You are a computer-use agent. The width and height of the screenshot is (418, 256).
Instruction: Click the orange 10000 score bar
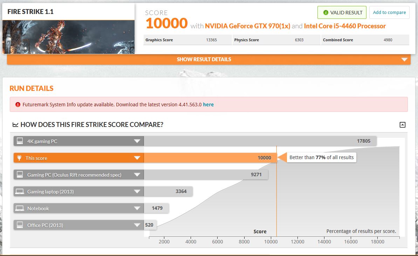coord(210,158)
